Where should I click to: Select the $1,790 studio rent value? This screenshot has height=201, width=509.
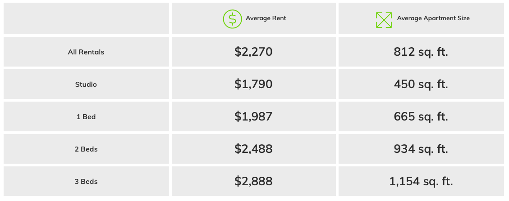253,85
